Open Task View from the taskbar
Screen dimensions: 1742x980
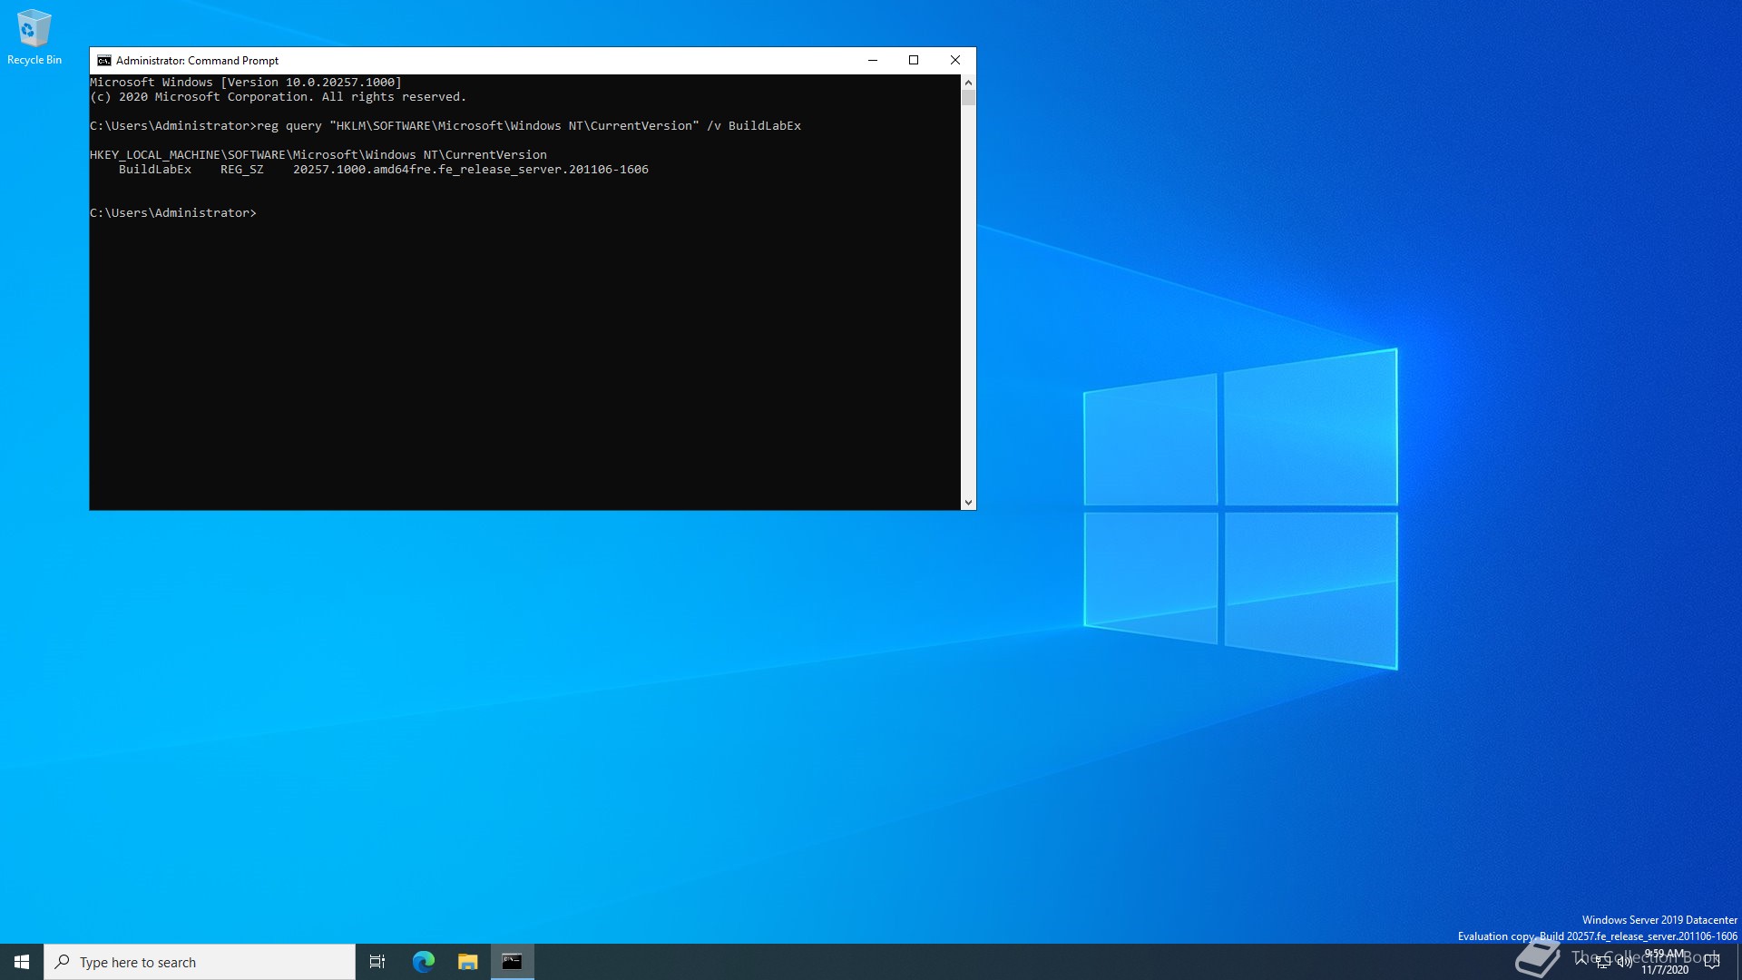377,962
